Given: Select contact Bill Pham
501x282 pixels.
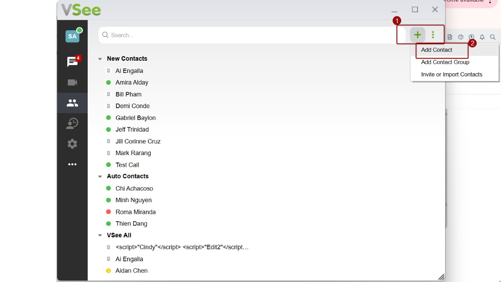Looking at the screenshot, I should (128, 94).
